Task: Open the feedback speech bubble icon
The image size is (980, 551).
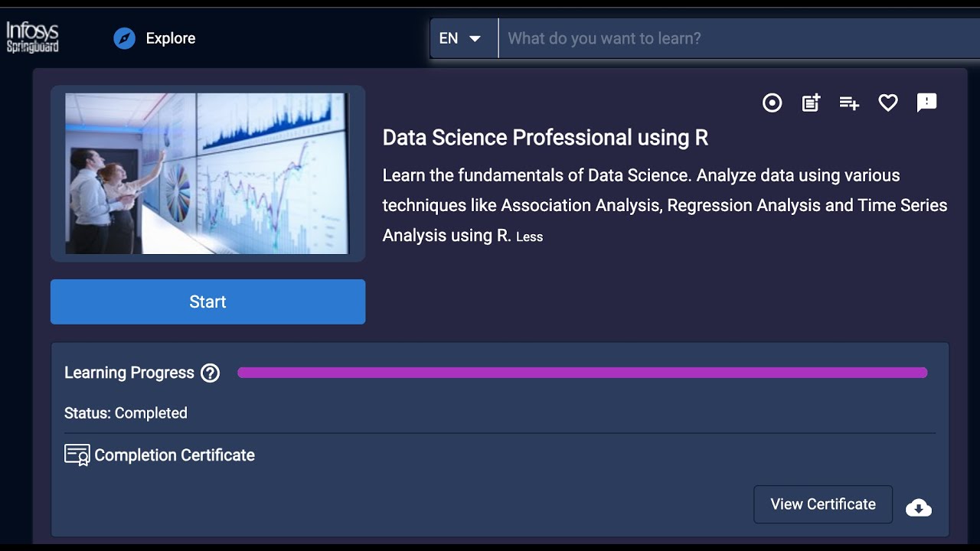Action: pyautogui.click(x=926, y=103)
